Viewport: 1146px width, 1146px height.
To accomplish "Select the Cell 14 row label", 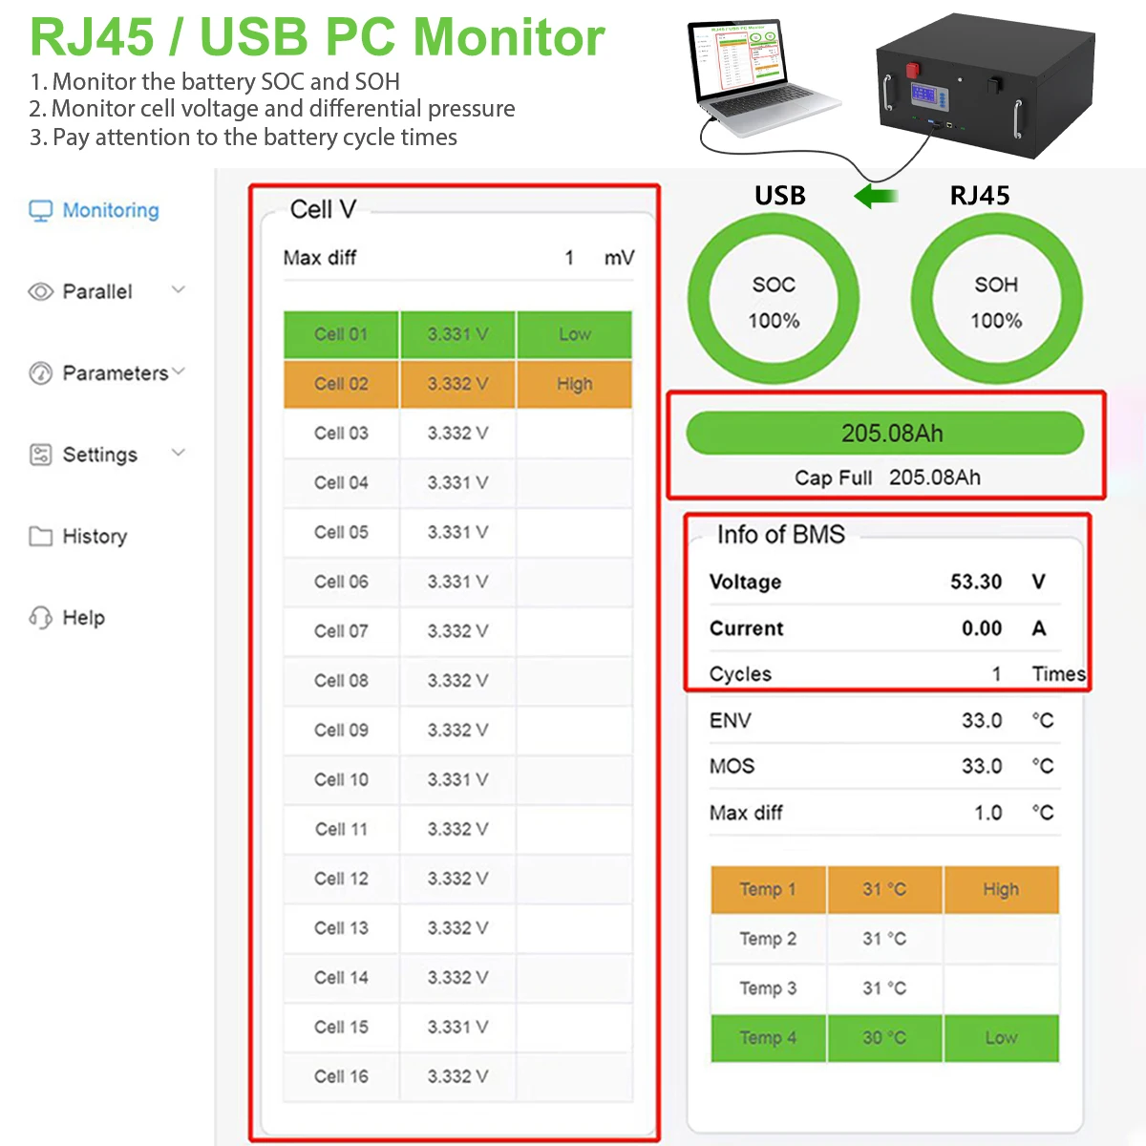I will click(x=341, y=978).
